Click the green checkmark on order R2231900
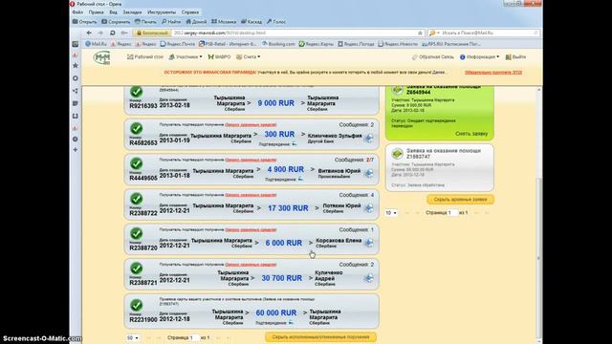Viewport: 612px width, 344px height. click(x=136, y=305)
